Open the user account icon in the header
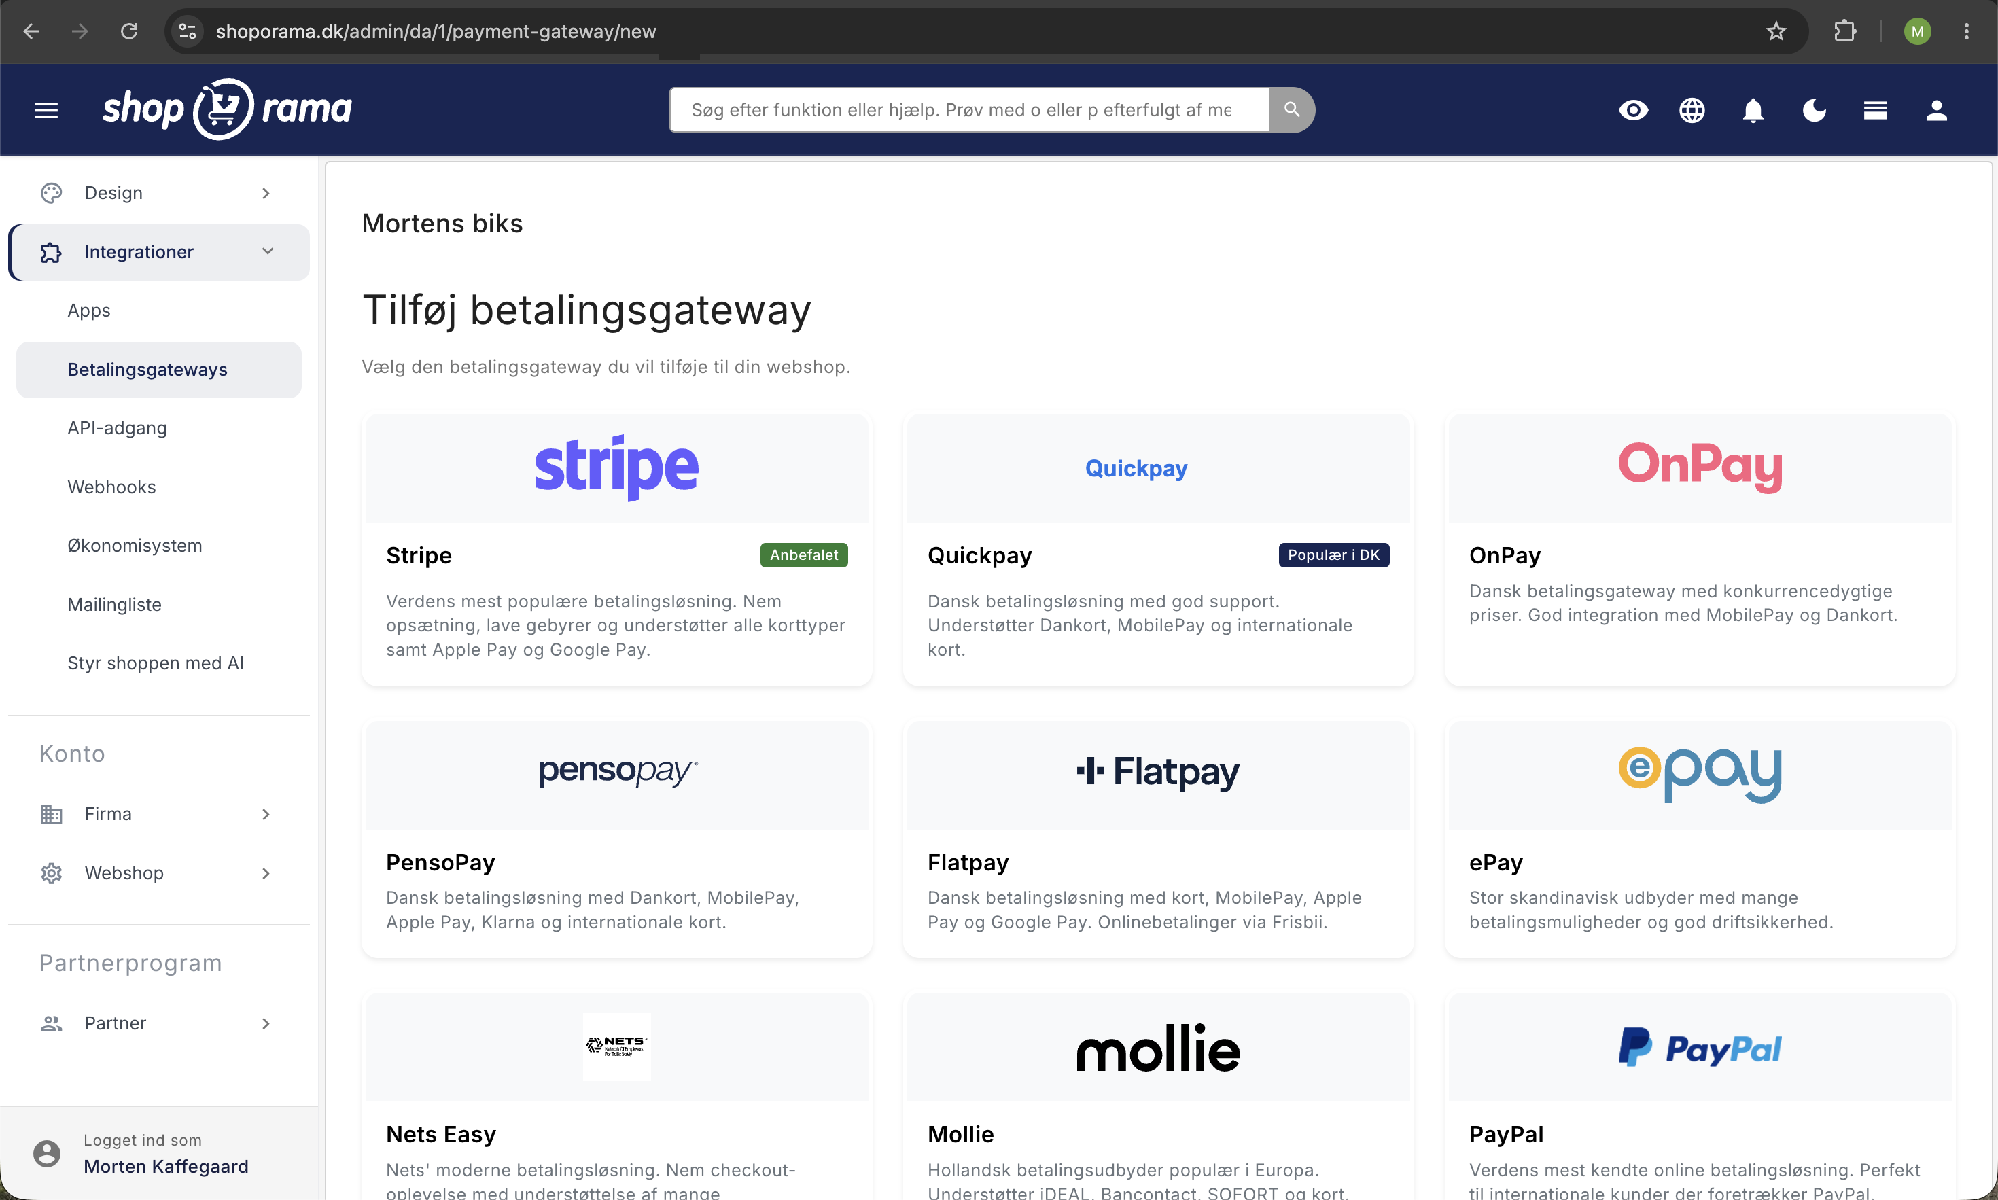Screen dimensions: 1998x1200 point(1935,110)
